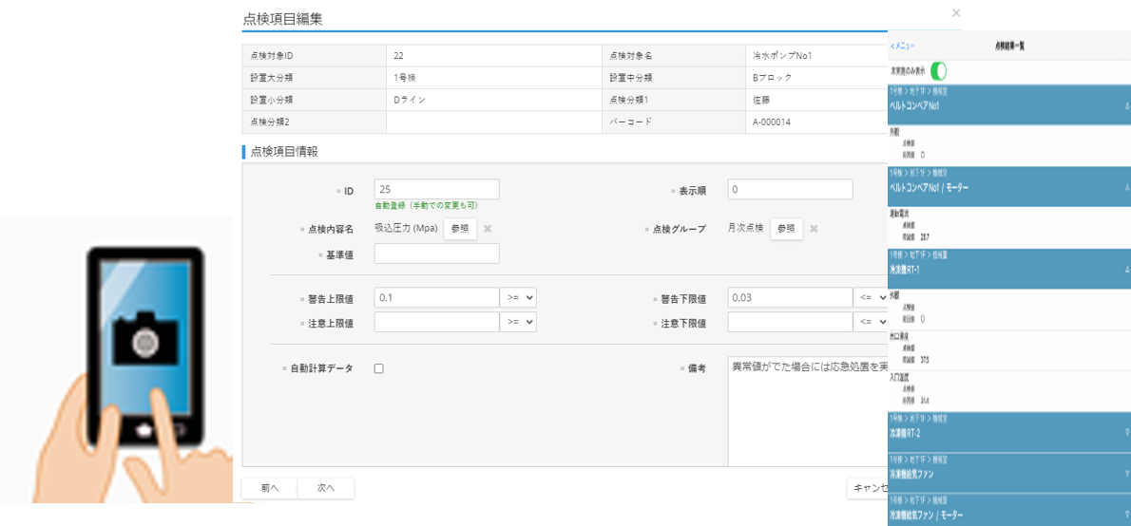Open 警告上限値 operator dropdown (>=)
The image size is (1131, 526).
coord(518,297)
